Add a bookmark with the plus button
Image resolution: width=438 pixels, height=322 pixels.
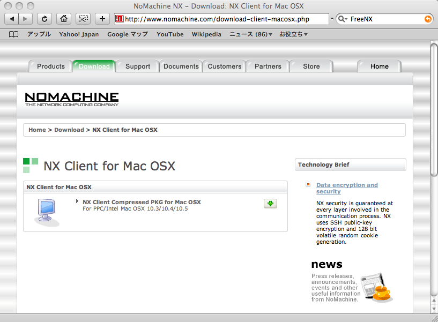(102, 19)
